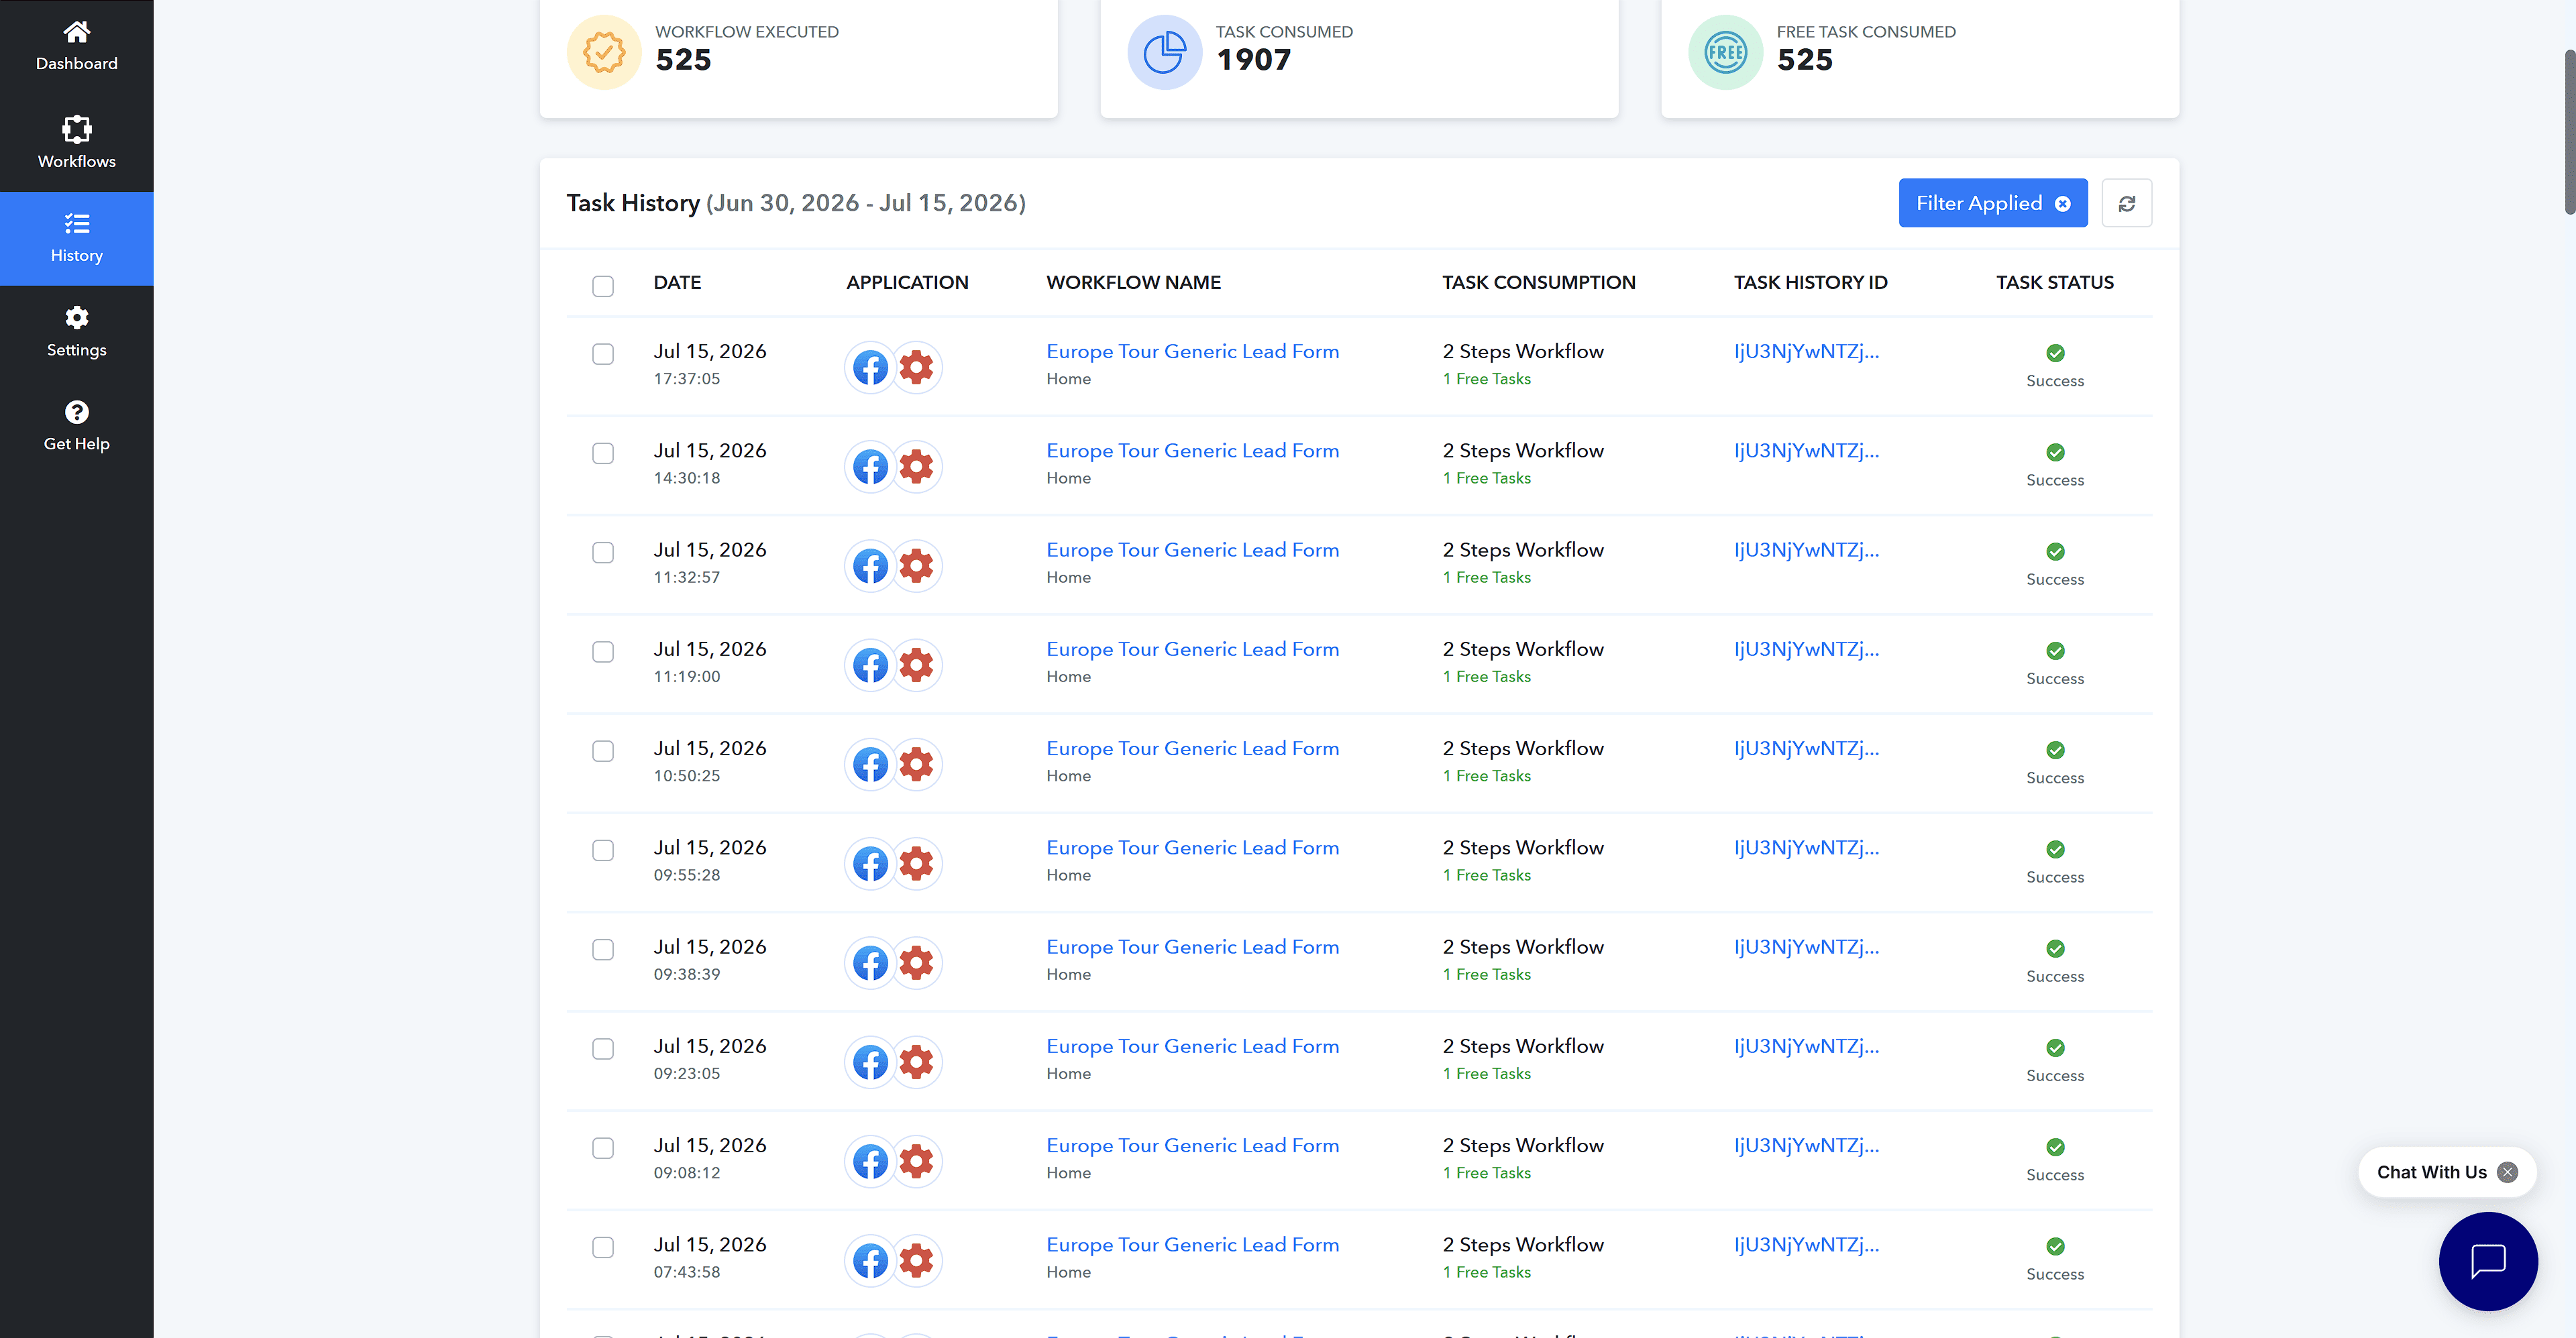Clear the applied filter x icon
The image size is (2576, 1338).
click(2063, 204)
